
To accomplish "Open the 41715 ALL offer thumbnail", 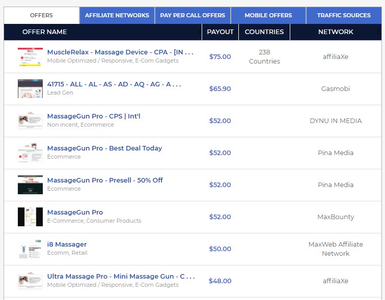I will (30, 88).
